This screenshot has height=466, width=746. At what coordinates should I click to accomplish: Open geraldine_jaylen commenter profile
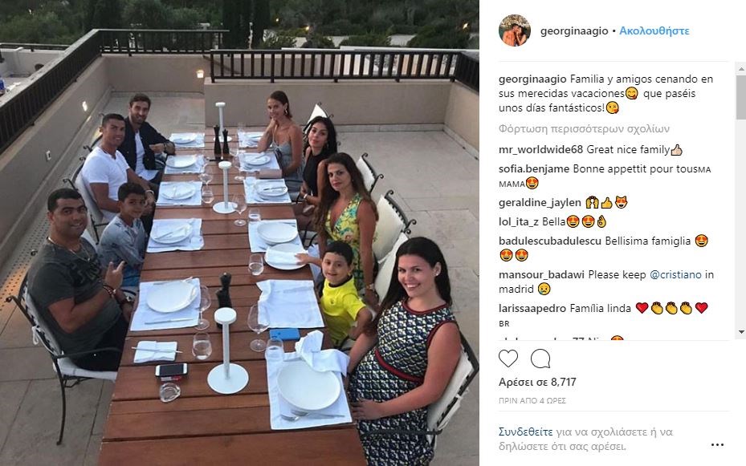(540, 203)
